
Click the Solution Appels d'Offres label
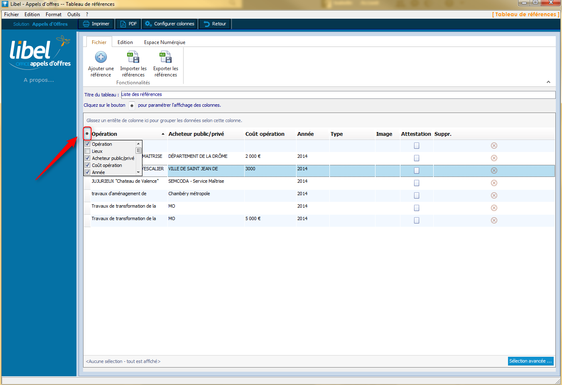click(x=40, y=24)
